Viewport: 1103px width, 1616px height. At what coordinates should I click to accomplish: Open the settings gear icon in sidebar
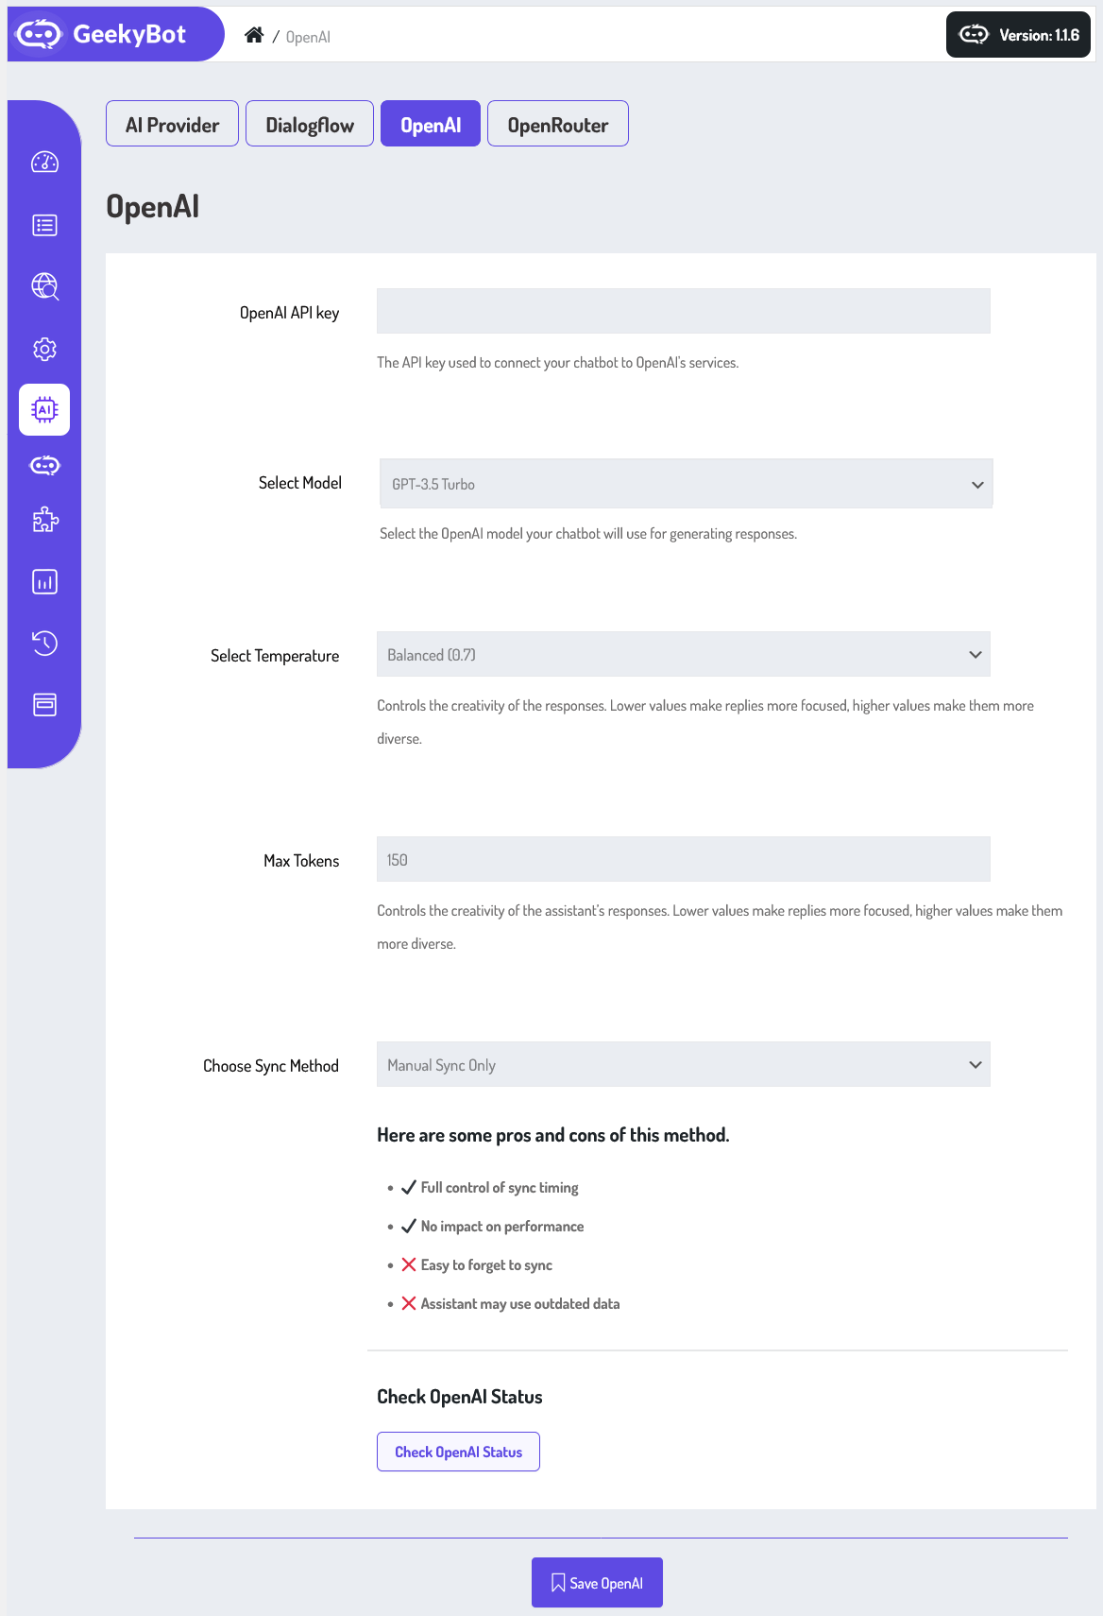44,349
